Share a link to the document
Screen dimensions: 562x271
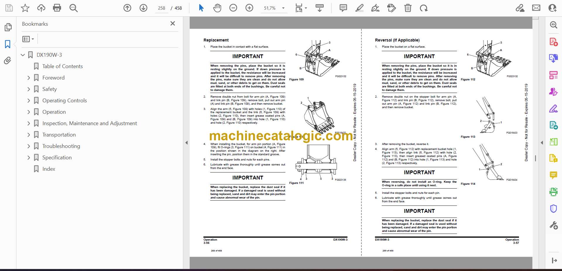(x=520, y=8)
